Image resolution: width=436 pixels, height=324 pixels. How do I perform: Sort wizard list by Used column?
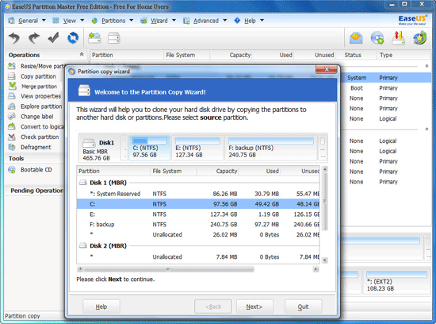pyautogui.click(x=260, y=171)
